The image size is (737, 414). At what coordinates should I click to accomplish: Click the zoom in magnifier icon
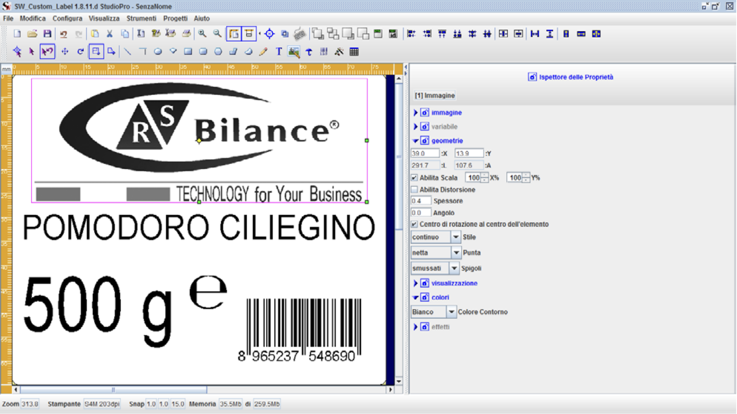tap(202, 34)
